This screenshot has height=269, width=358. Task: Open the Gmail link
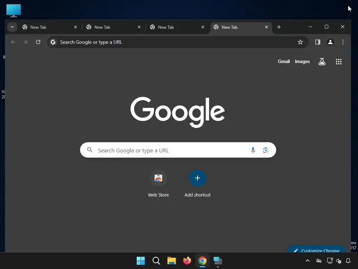284,61
